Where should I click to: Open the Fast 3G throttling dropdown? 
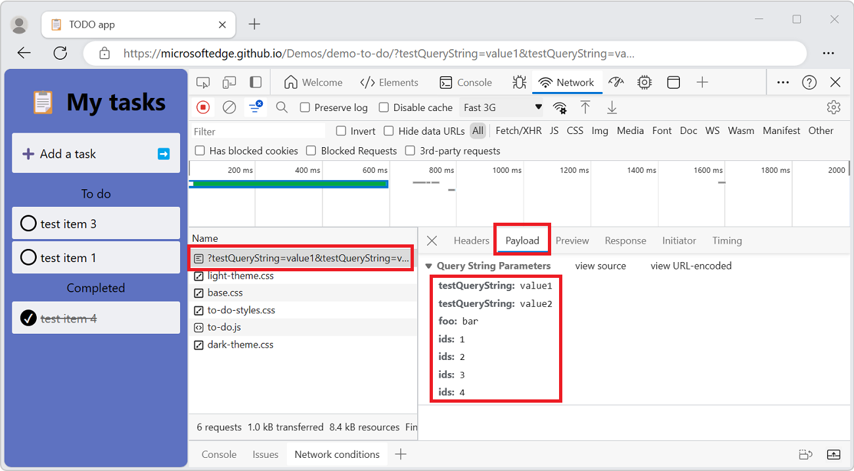501,106
